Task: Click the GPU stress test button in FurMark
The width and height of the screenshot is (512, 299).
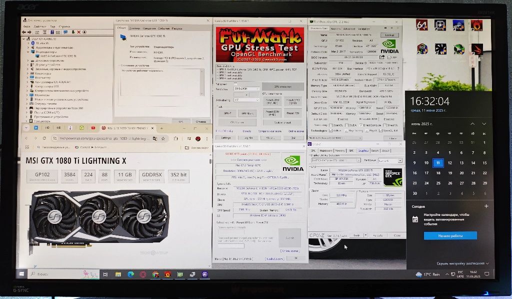Action: [283, 87]
